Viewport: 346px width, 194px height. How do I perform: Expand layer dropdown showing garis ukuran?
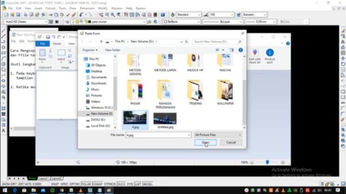tap(144, 22)
